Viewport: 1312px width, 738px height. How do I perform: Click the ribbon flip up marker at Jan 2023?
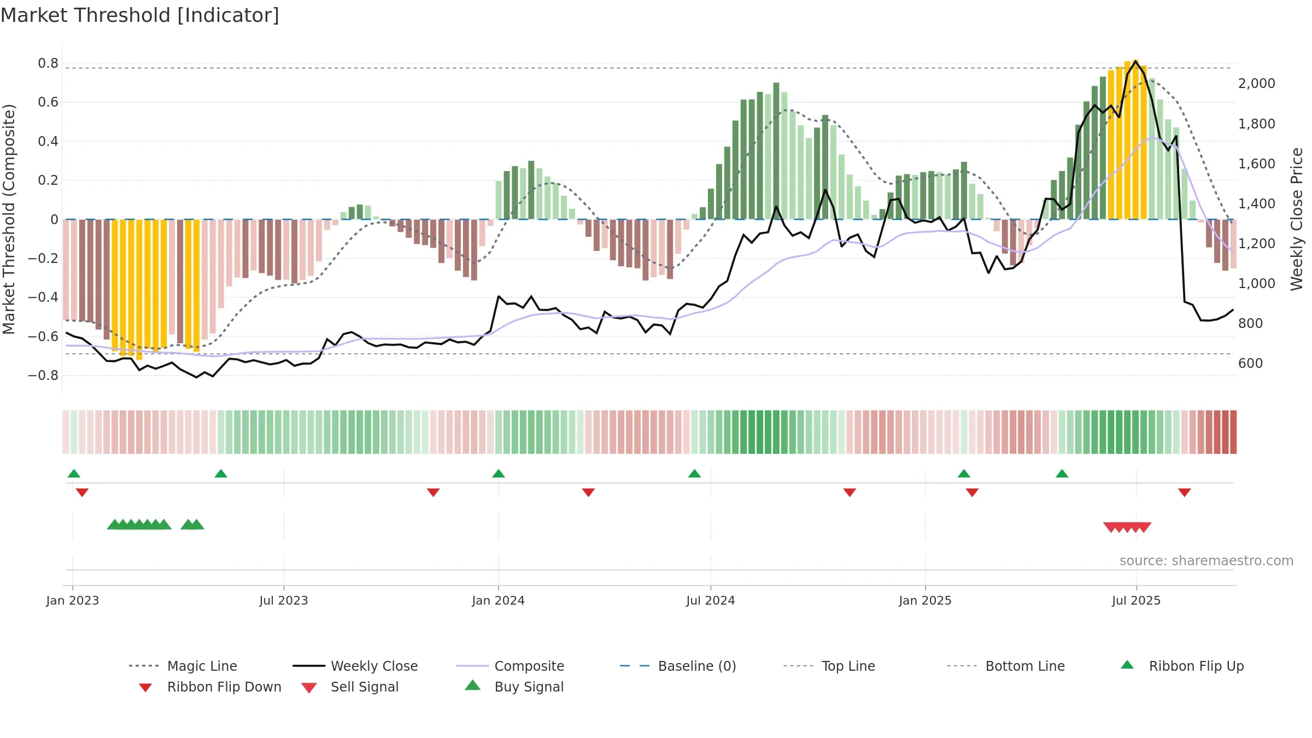click(74, 473)
